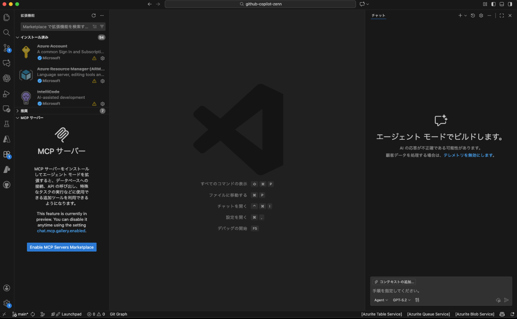Open Azure Account manage gear
This screenshot has width=517, height=319.
click(x=103, y=58)
